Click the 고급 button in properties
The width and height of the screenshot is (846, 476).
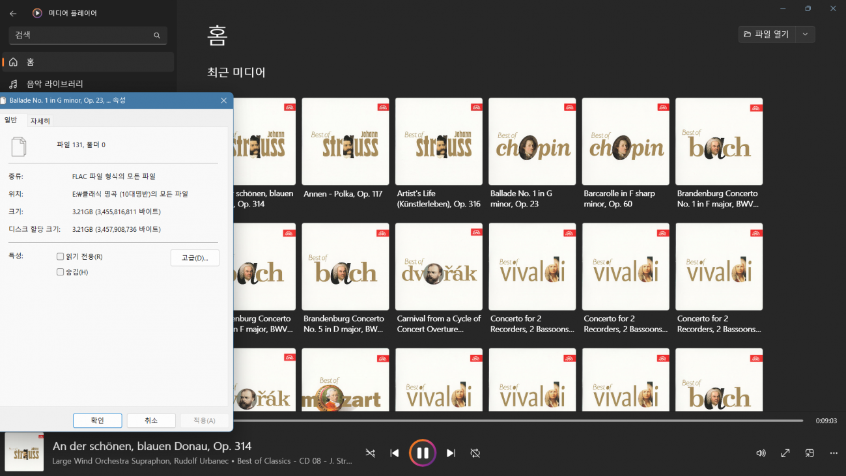click(x=195, y=258)
